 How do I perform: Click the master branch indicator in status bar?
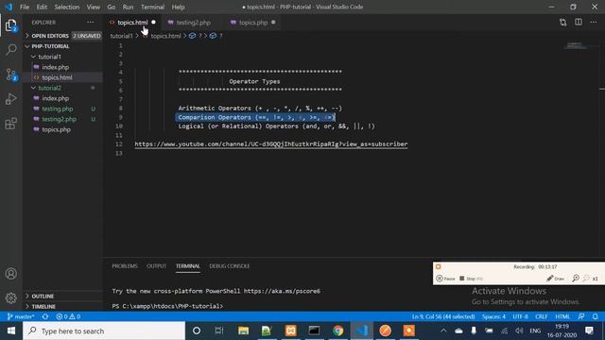[x=21, y=316]
